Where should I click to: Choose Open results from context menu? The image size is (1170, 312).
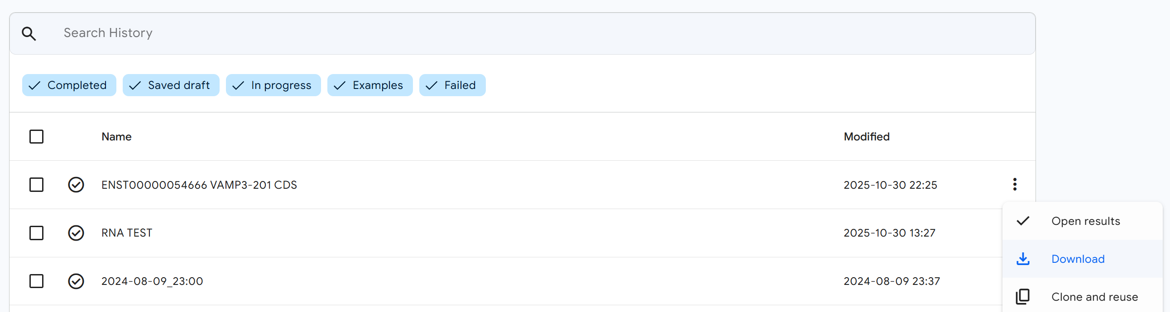point(1085,221)
